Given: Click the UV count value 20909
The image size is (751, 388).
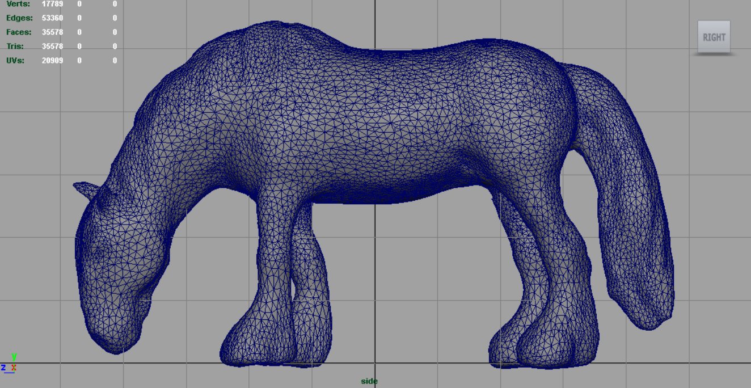Looking at the screenshot, I should (52, 60).
